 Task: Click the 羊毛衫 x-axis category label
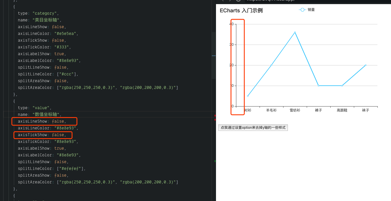click(x=271, y=110)
